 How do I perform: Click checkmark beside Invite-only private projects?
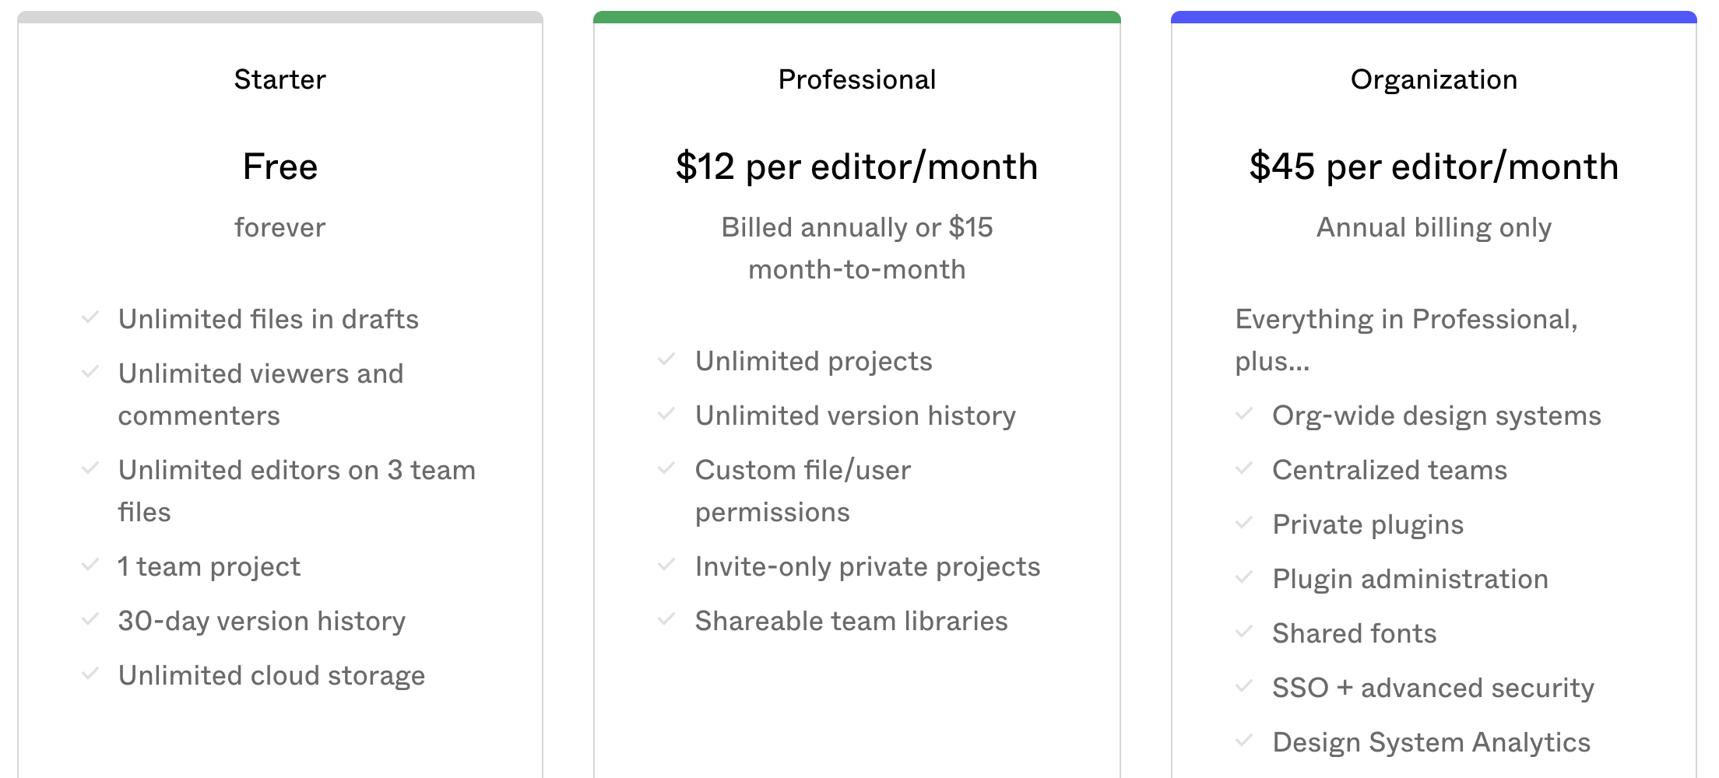pos(666,565)
